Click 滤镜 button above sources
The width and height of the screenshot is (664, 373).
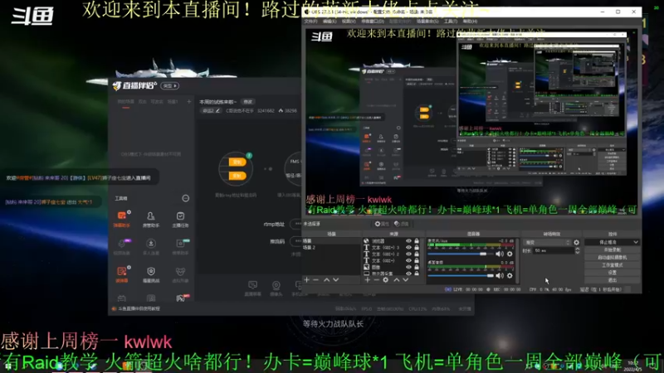coord(402,224)
